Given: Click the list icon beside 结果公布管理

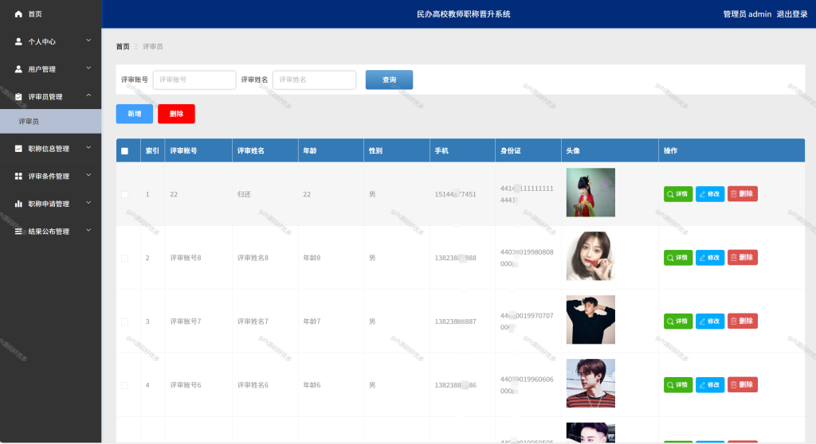Looking at the screenshot, I should (18, 232).
